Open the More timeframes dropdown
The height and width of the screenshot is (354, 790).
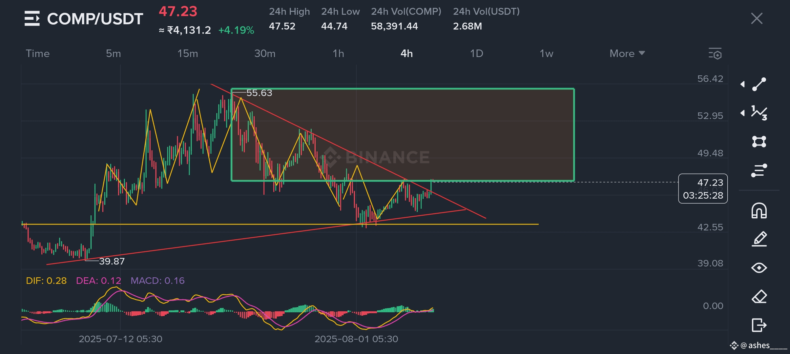(627, 53)
